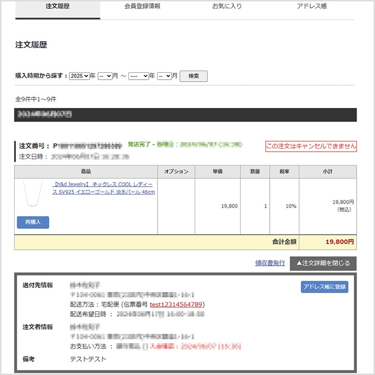Click the dark order date header bar

coord(185,115)
